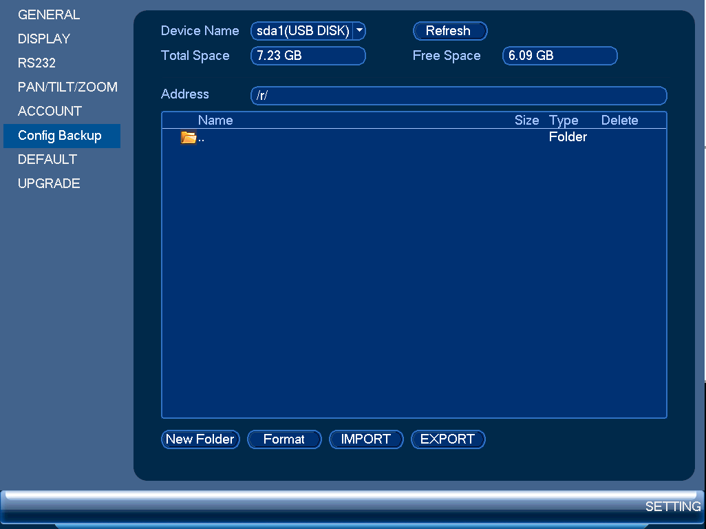Open PAN/TILT/ZOOM settings
706x529 pixels.
67,87
